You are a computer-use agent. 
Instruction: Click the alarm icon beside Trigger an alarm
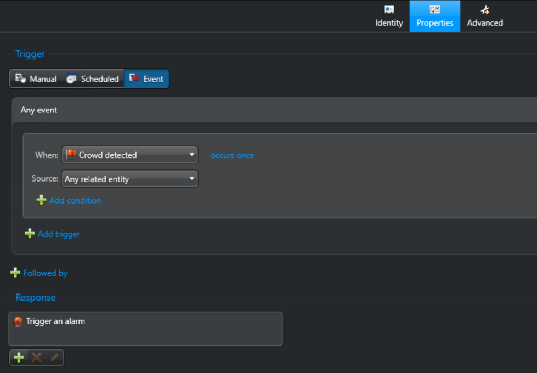(x=18, y=321)
